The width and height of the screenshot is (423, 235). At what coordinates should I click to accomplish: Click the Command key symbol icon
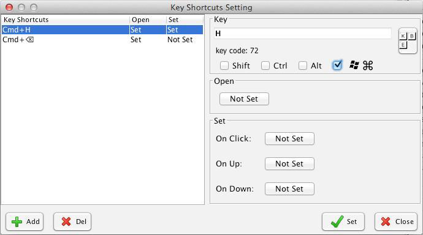(x=368, y=65)
